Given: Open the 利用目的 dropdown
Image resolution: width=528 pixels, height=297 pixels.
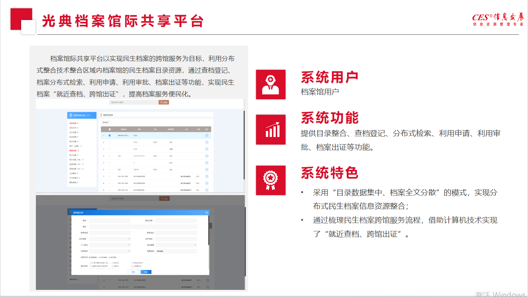Looking at the screenshot, I should coord(110,251).
